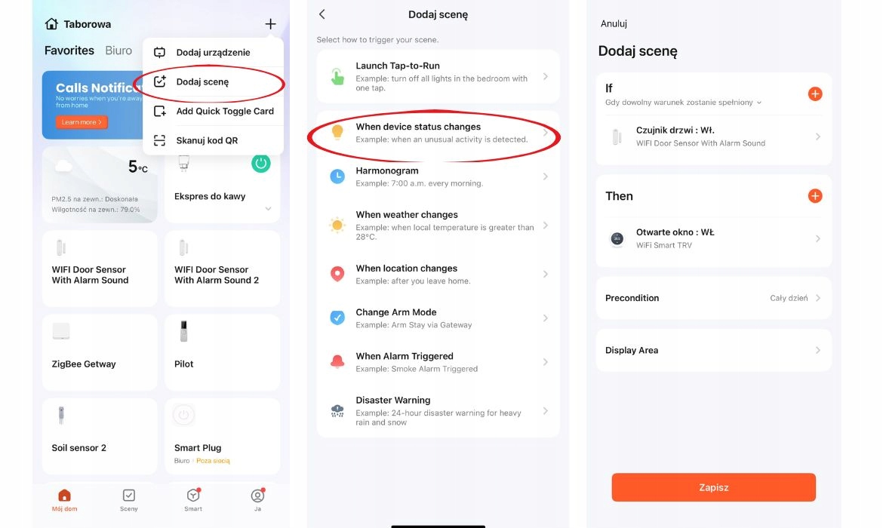This screenshot has height=528, width=883.
Task: Add a condition with the If plus icon
Action: point(815,94)
